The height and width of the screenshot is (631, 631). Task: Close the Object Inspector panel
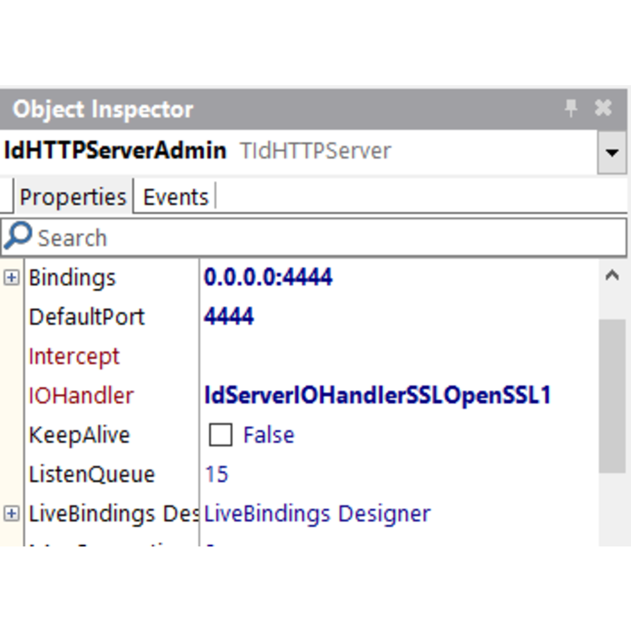(x=603, y=109)
